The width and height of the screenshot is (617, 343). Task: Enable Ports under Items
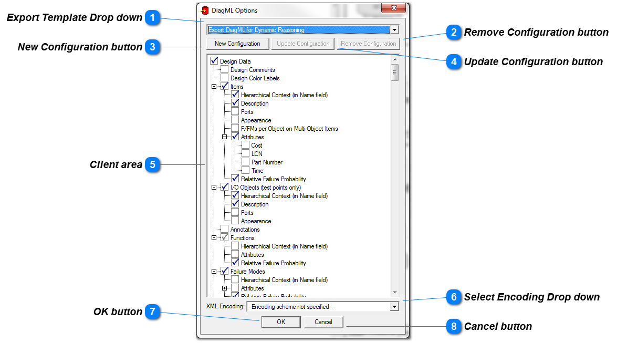click(235, 111)
